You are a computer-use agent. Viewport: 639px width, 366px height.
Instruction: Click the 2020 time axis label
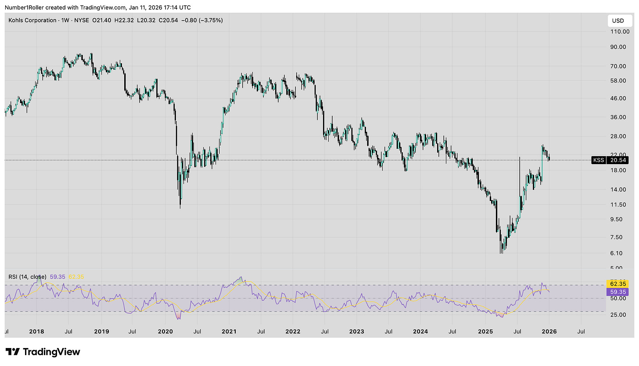click(x=165, y=331)
